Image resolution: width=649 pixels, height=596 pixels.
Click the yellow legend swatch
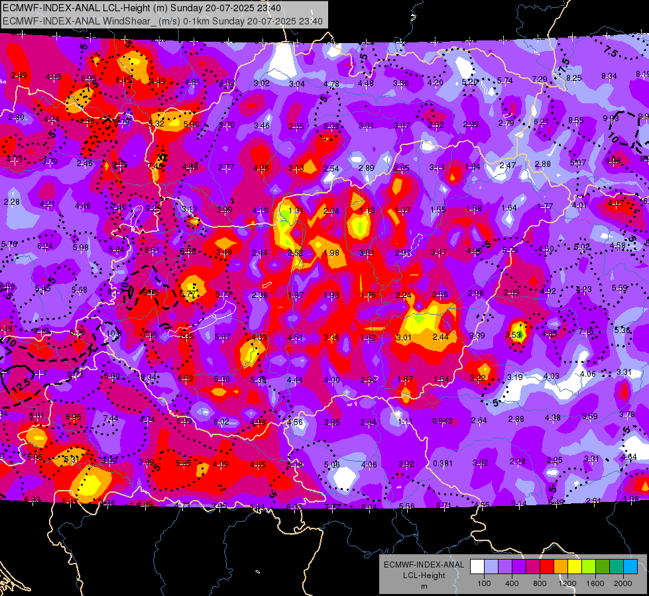(x=575, y=567)
